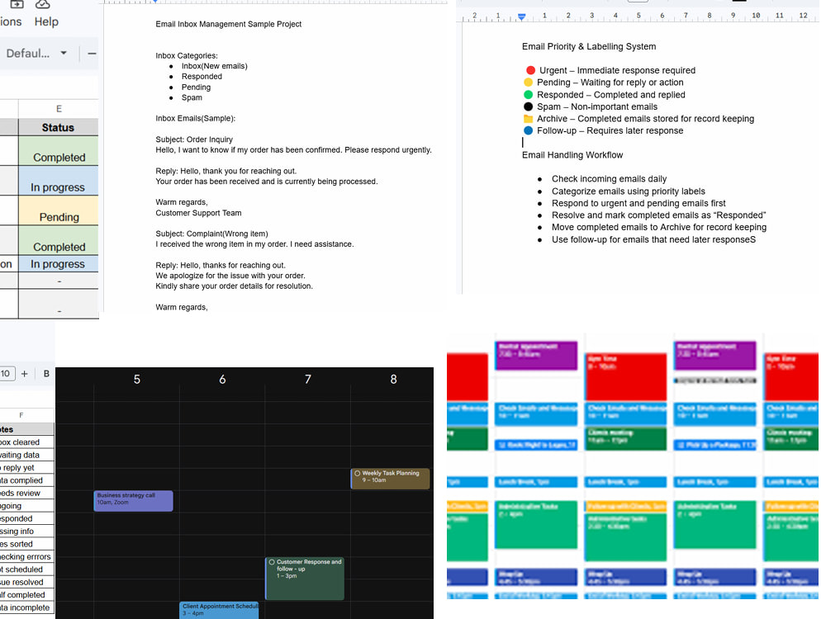Screen dimensions: 826x619
Task: Select the 'ta complied' notes cell
Action: tap(26, 480)
